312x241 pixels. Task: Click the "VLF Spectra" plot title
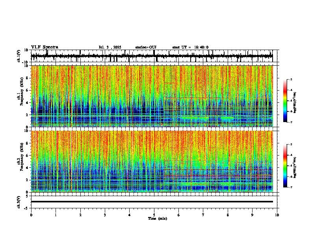pos(45,47)
